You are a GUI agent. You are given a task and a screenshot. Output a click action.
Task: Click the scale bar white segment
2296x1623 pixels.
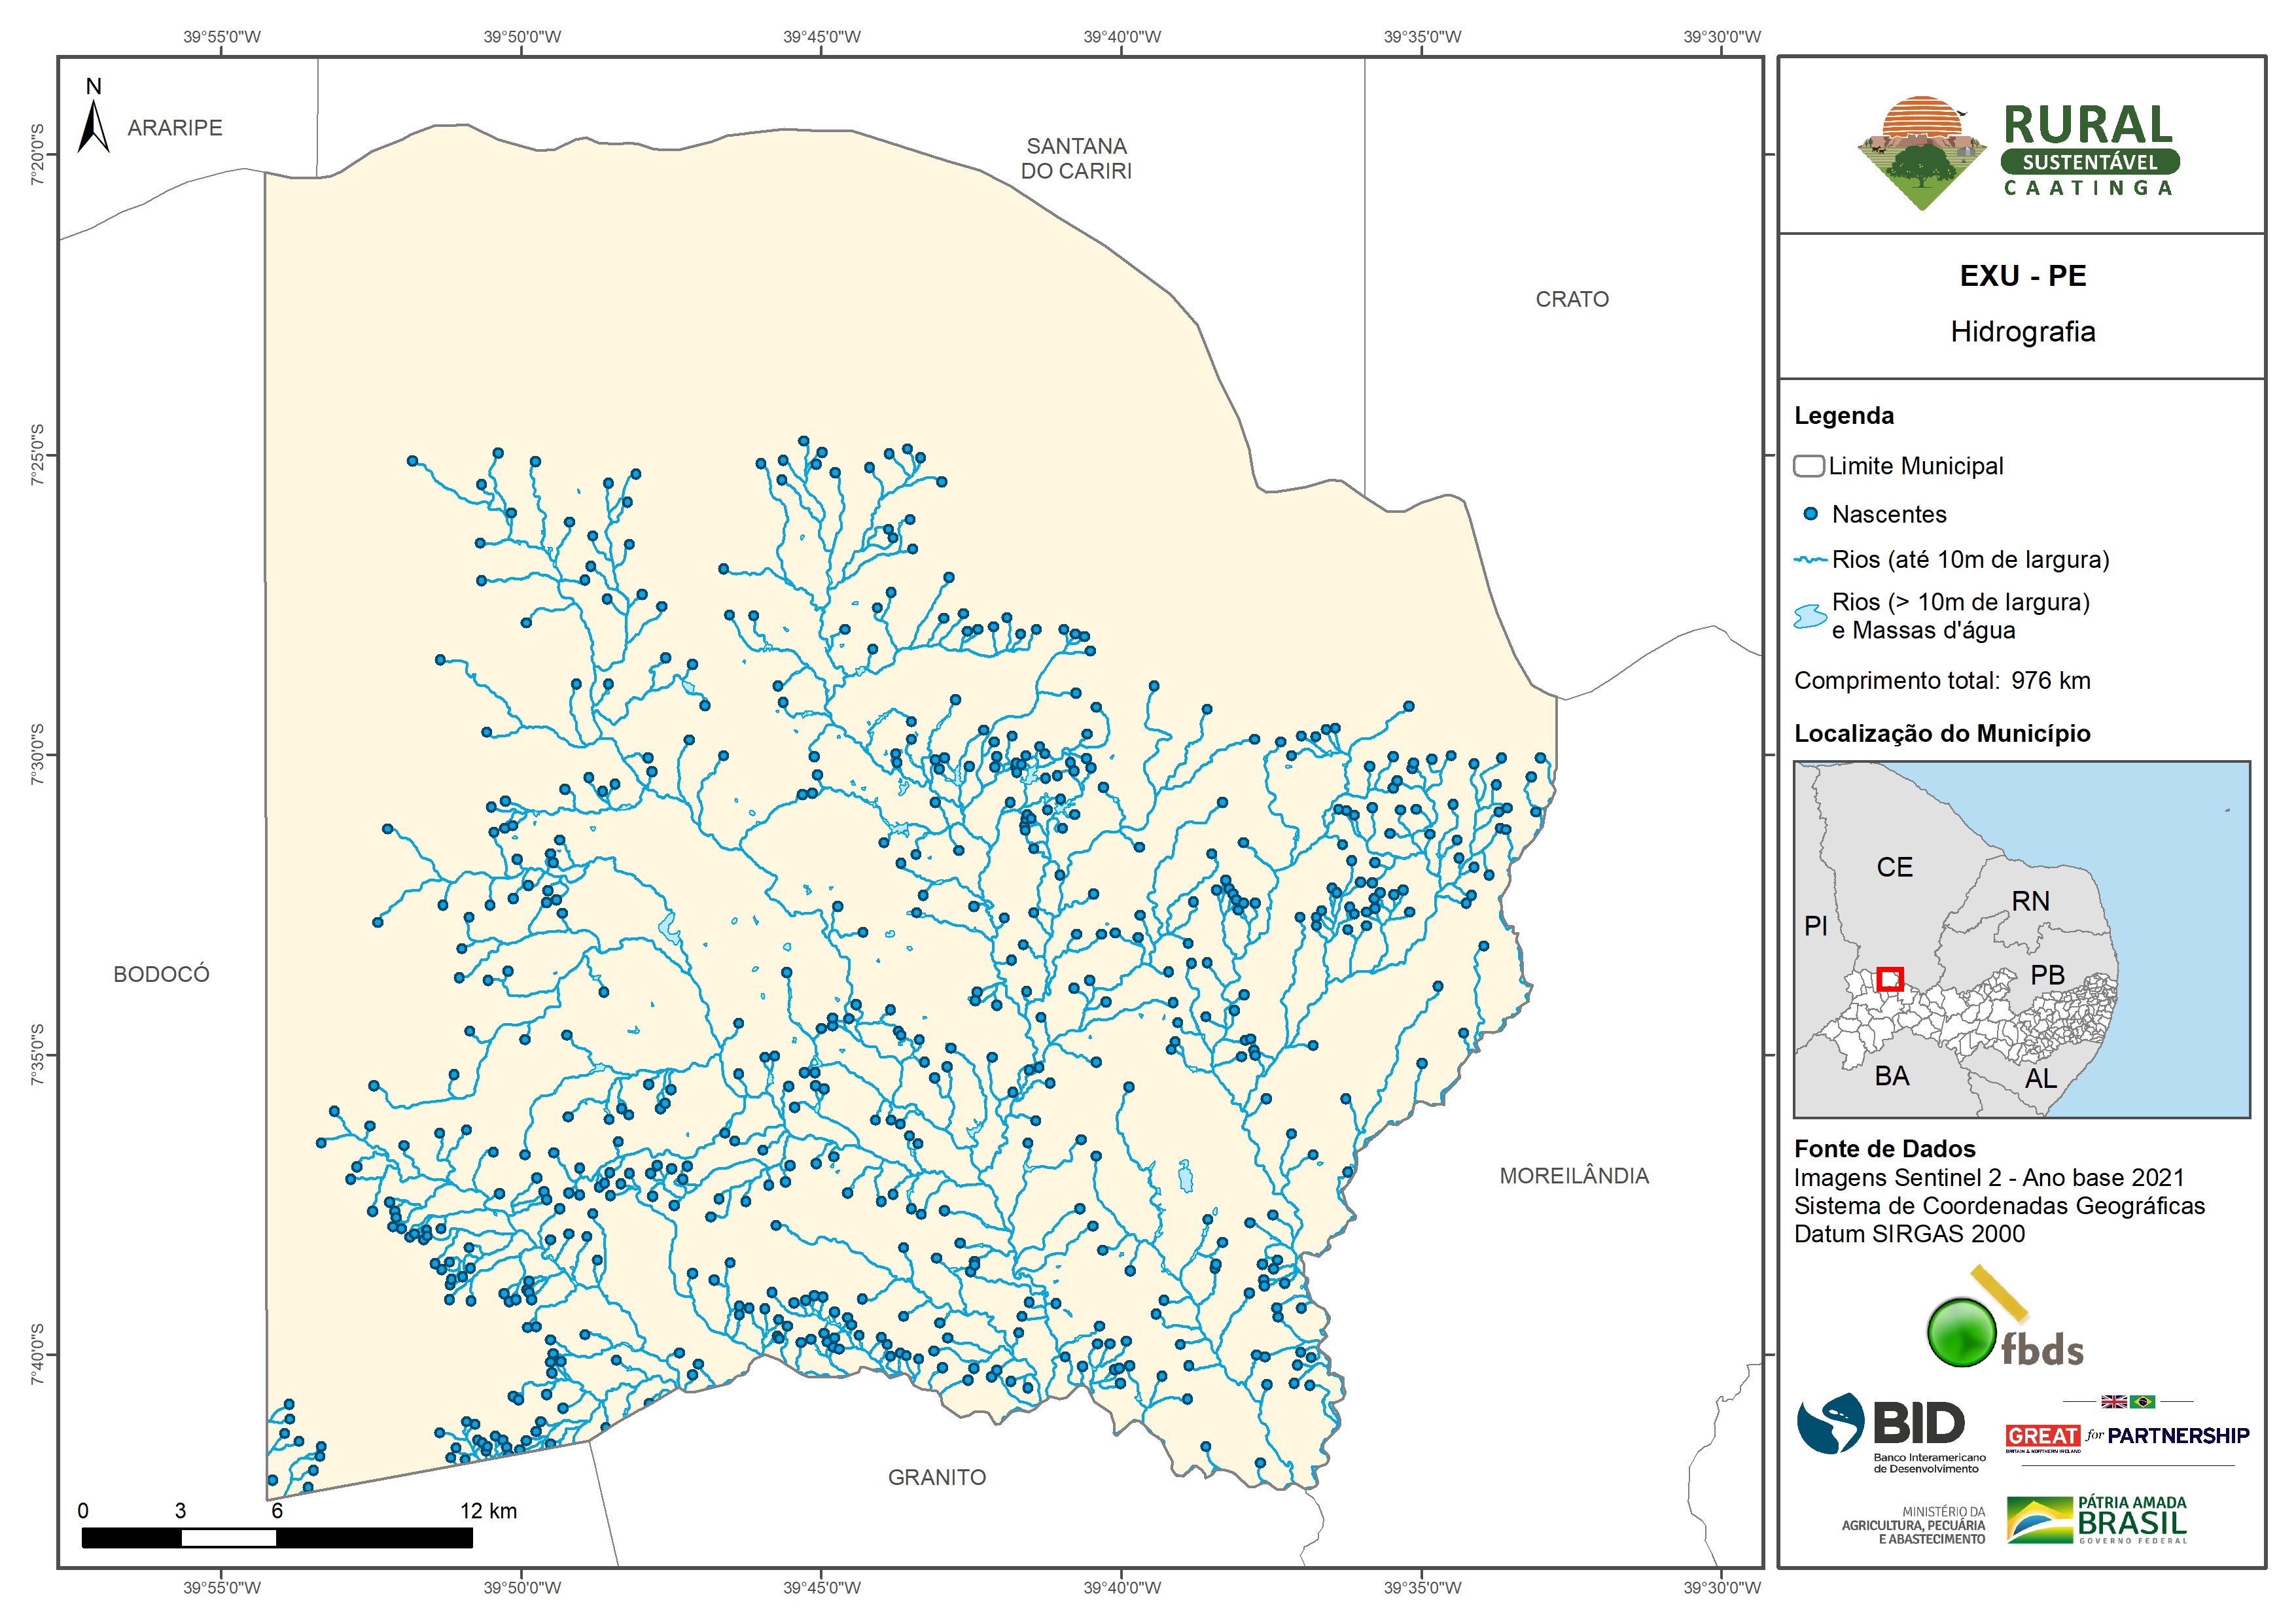tap(228, 1538)
